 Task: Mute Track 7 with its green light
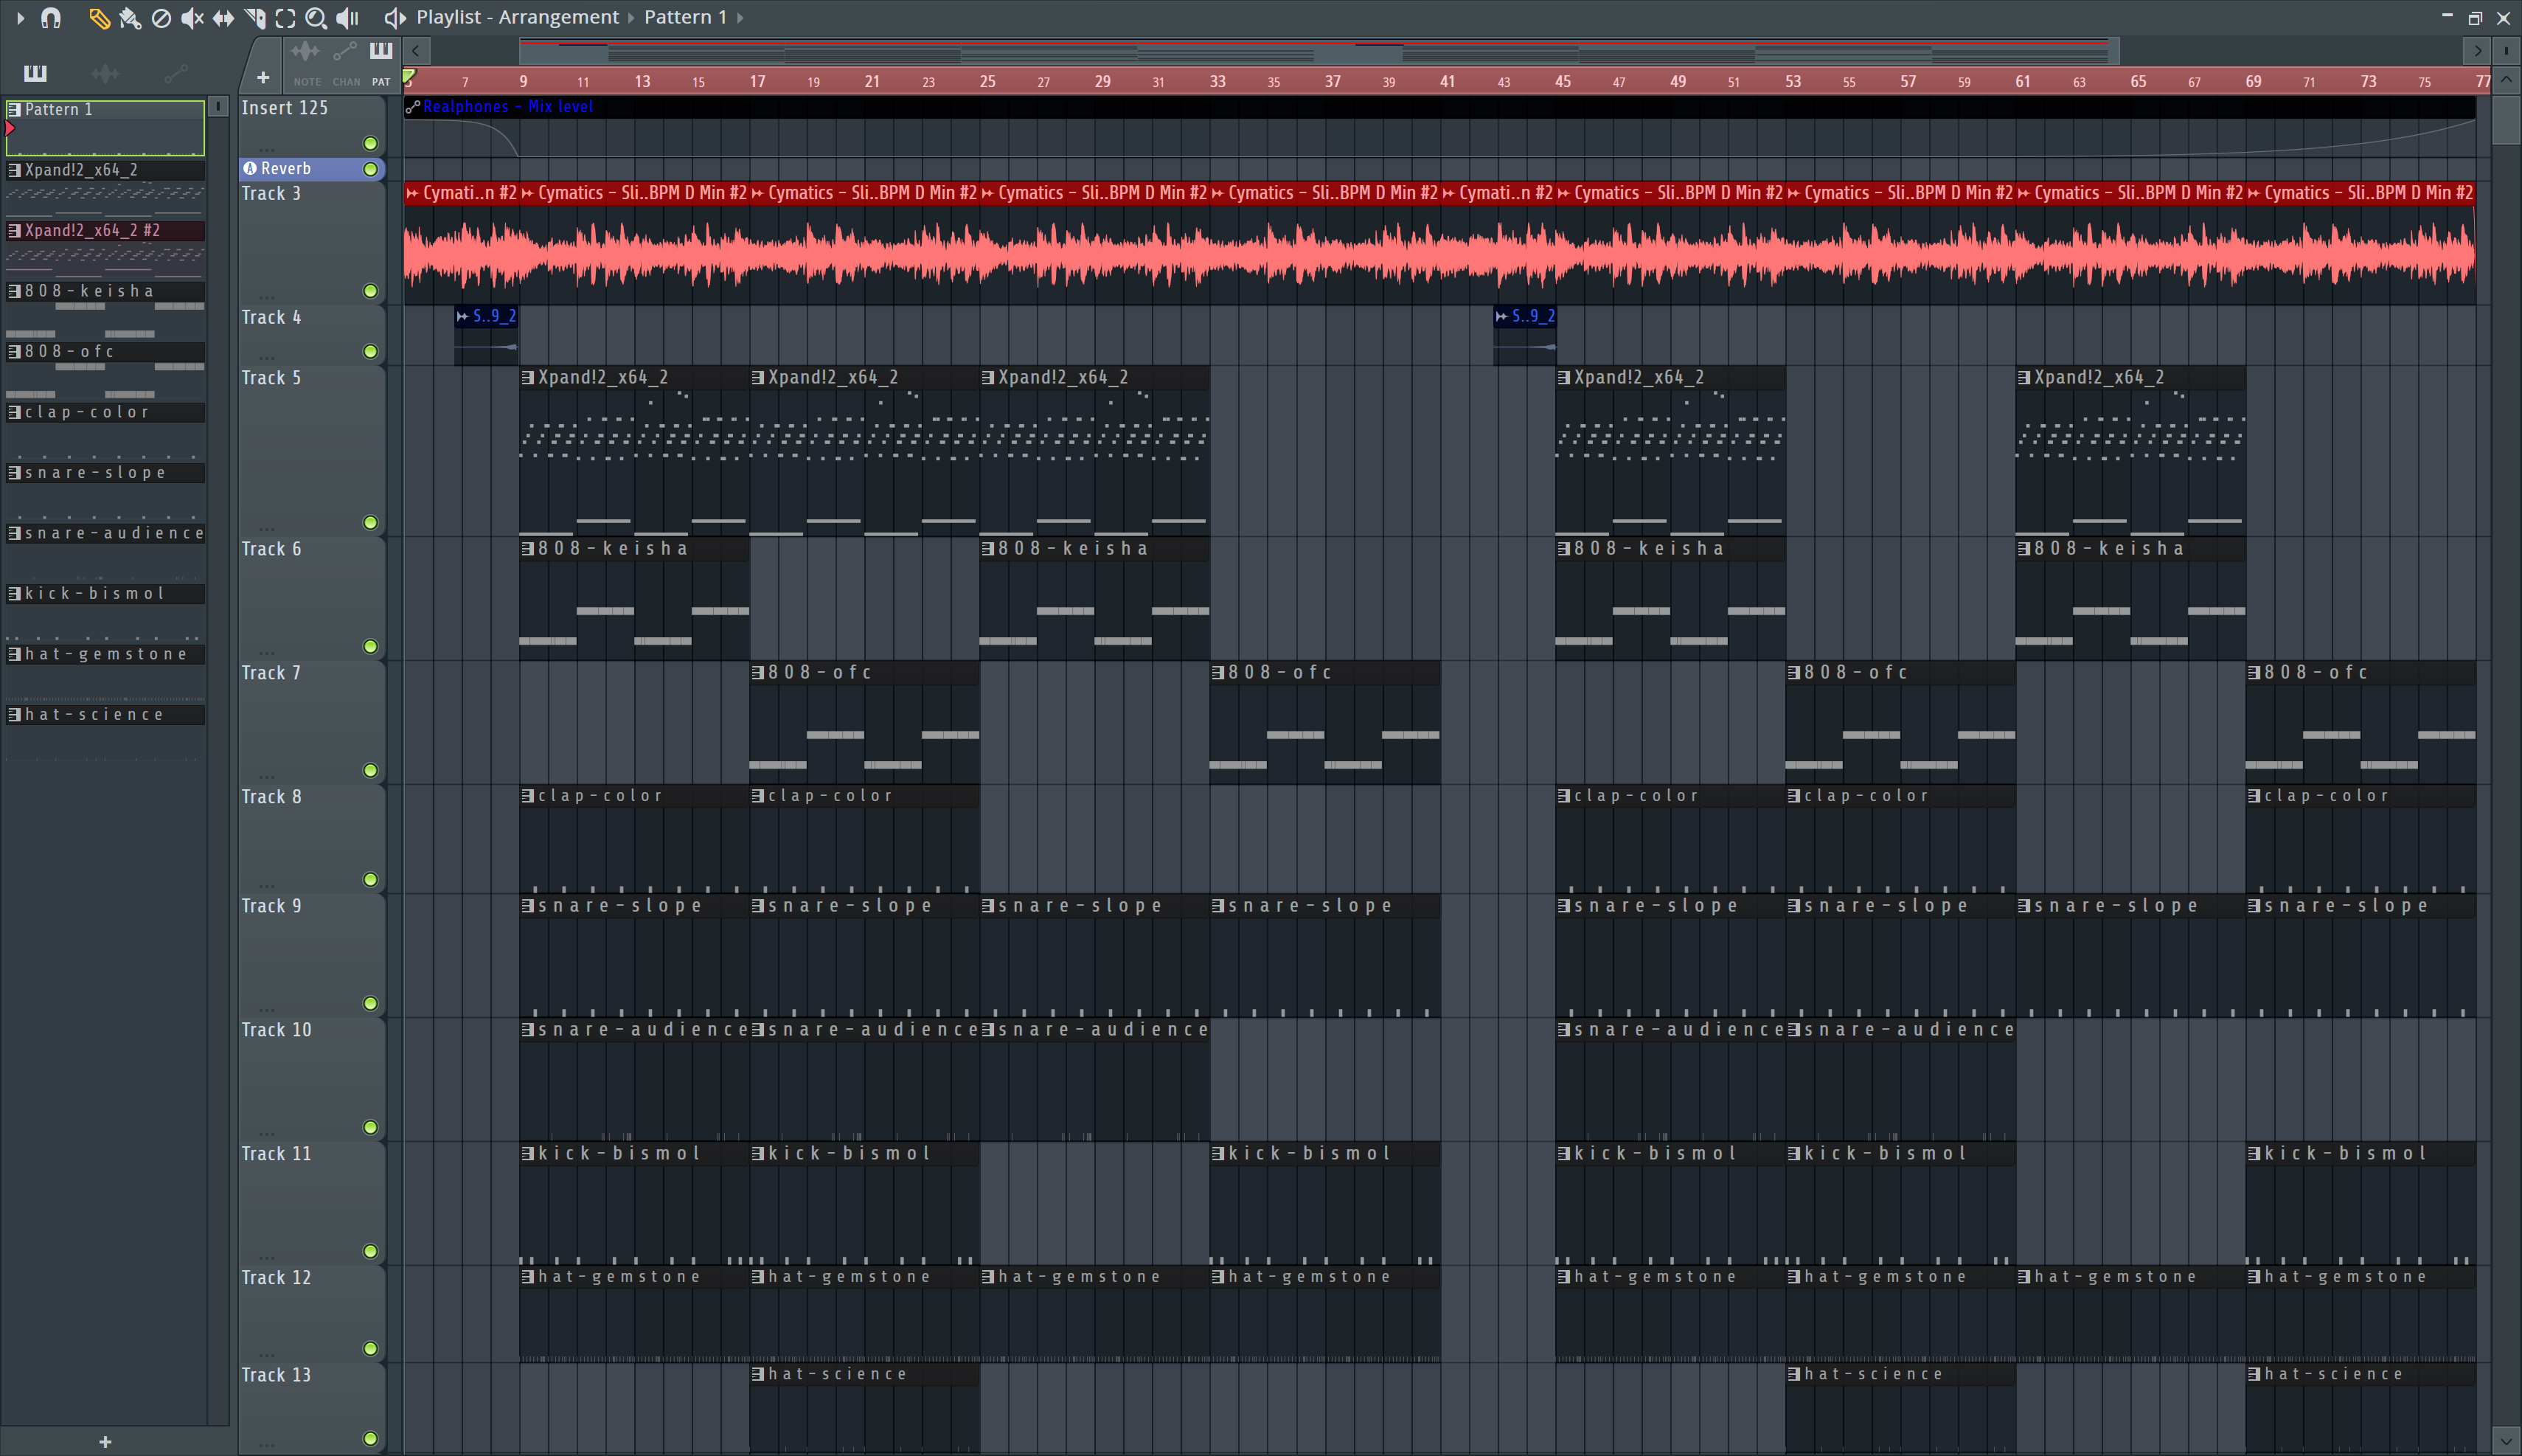click(x=370, y=770)
